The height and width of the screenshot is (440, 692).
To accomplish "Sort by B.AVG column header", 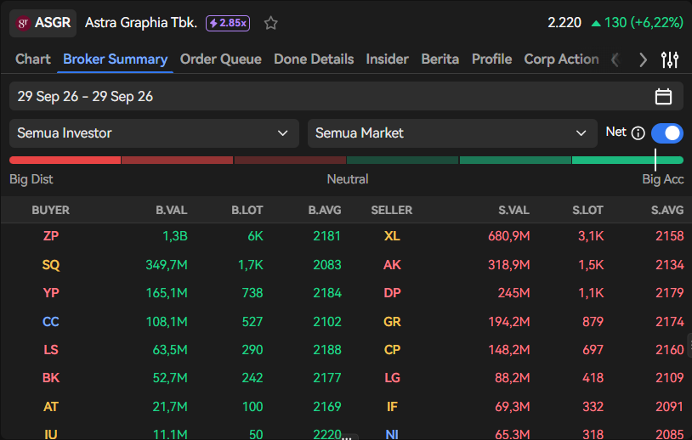I will tap(325, 211).
